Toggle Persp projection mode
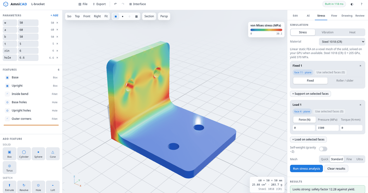The image size is (368, 193). coord(164,16)
